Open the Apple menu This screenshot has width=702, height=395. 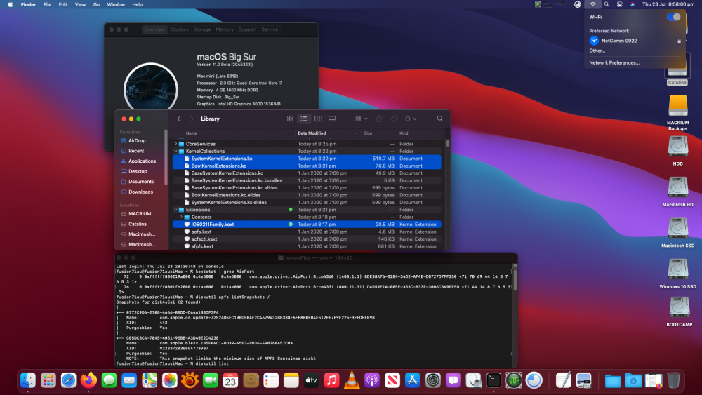(11, 4)
